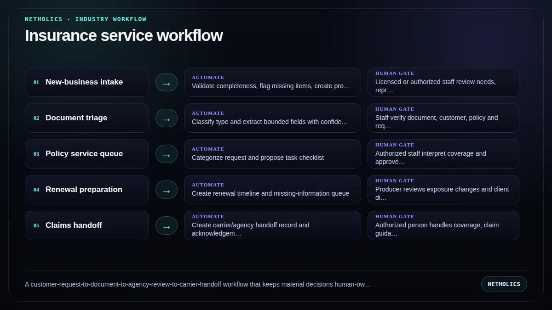Click 'Create renewal timeline and missing-information queue' text
This screenshot has width=552, height=310.
click(x=270, y=193)
